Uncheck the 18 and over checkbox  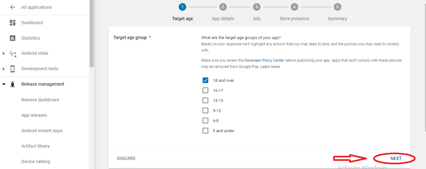pyautogui.click(x=205, y=80)
